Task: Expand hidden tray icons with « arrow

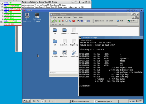Action: point(130,101)
